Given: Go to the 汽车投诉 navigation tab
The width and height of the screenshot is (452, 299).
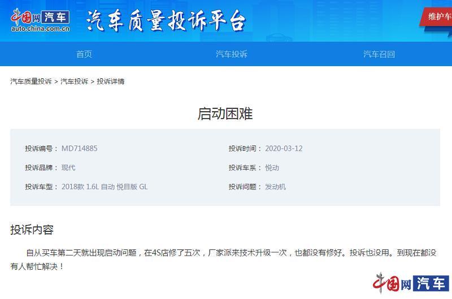Looking at the screenshot, I should pos(232,54).
